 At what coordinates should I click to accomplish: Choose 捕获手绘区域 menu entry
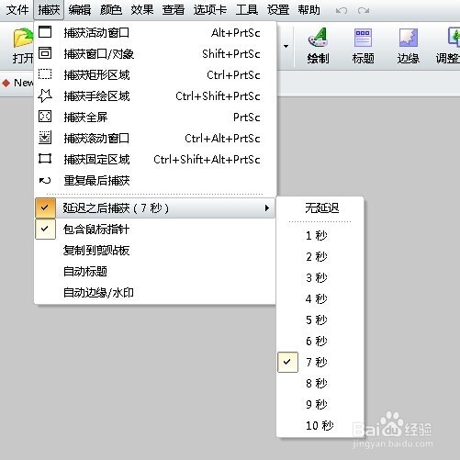(155, 95)
